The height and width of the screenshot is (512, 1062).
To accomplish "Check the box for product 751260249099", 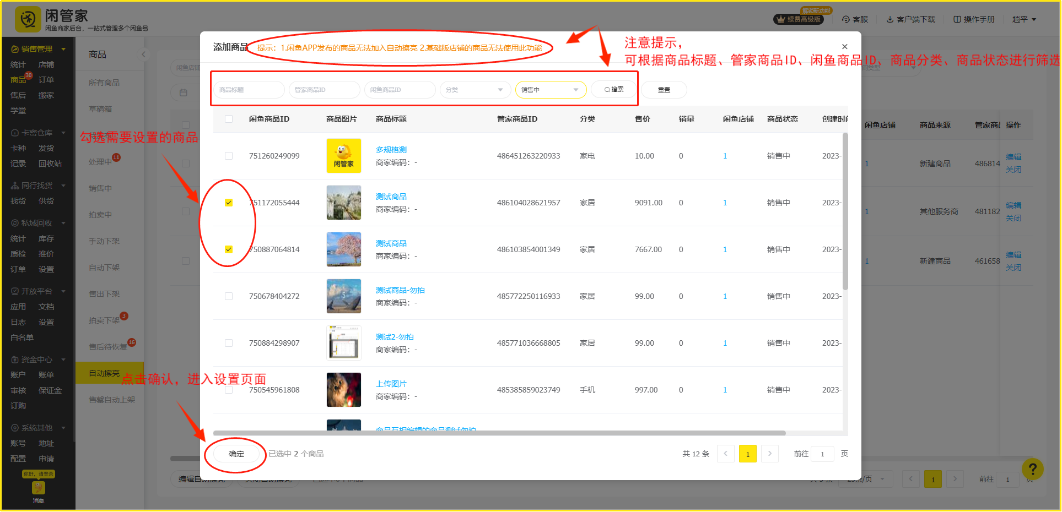I will click(x=229, y=156).
